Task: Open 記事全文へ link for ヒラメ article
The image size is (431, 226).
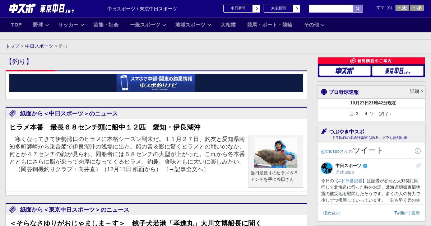Action: (x=186, y=169)
